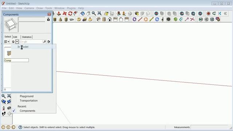233x131 pixels.
Task: Click the small house with roof icon
Action: pyautogui.click(x=98, y=19)
